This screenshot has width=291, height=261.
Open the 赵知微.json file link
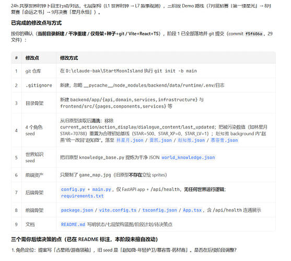pyautogui.click(x=191, y=140)
